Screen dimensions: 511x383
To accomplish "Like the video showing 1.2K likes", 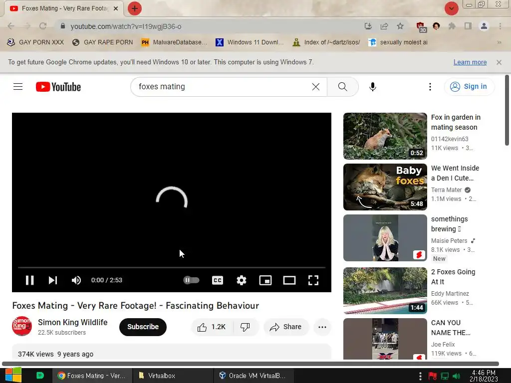I will tap(212, 327).
